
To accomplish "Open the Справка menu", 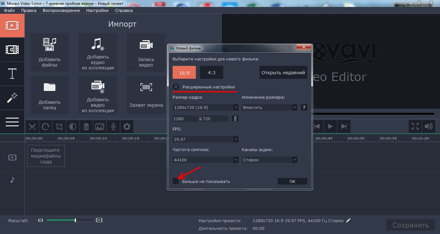I will click(124, 10).
